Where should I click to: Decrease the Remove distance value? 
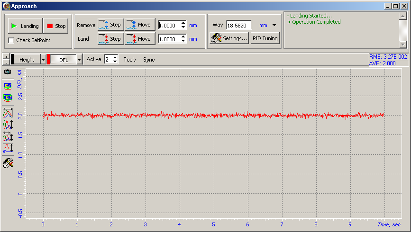coord(183,27)
